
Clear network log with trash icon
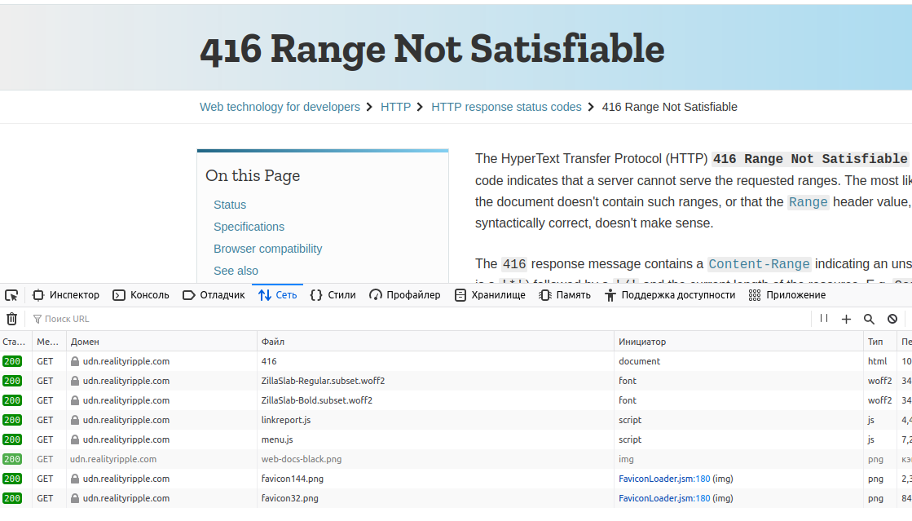click(11, 319)
